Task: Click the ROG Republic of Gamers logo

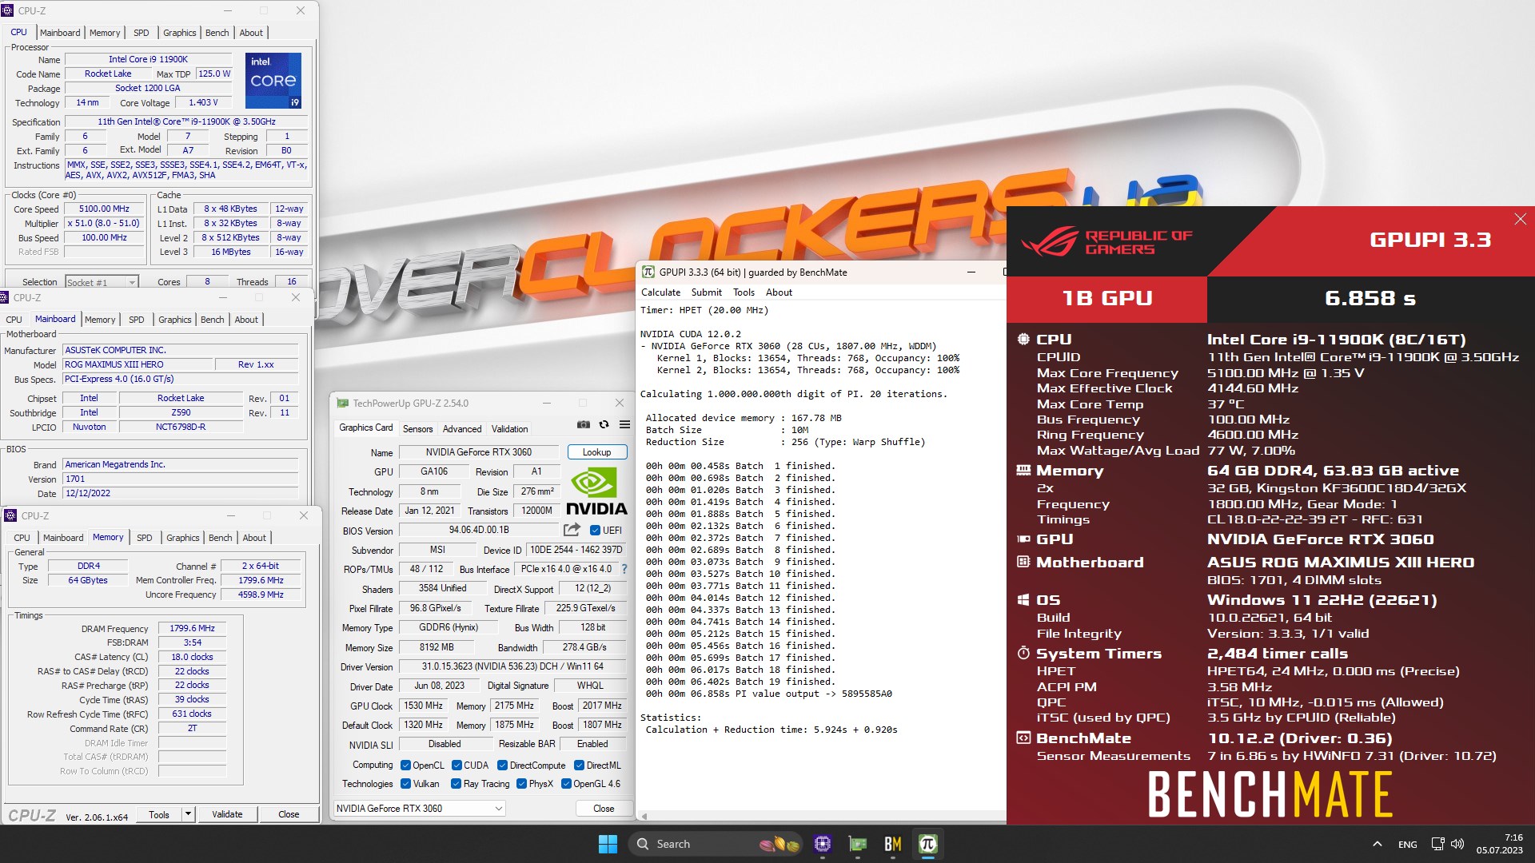Action: tap(1106, 242)
